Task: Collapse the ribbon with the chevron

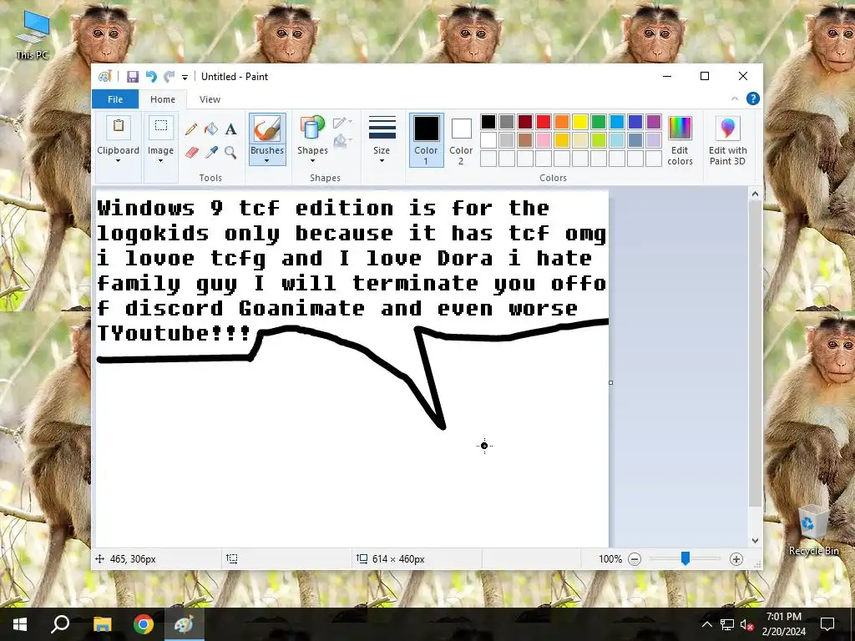Action: pyautogui.click(x=735, y=98)
